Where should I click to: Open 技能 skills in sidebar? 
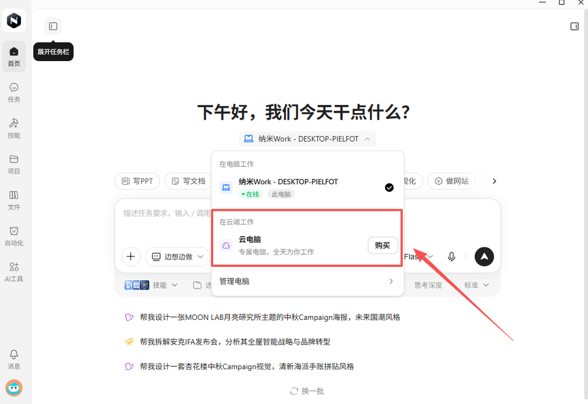click(x=14, y=129)
